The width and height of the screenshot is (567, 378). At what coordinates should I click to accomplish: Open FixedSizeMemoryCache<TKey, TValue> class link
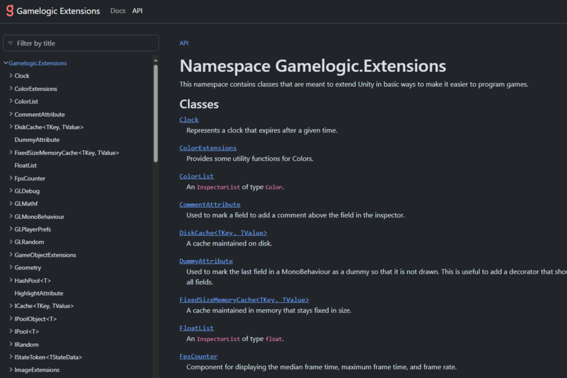(244, 300)
